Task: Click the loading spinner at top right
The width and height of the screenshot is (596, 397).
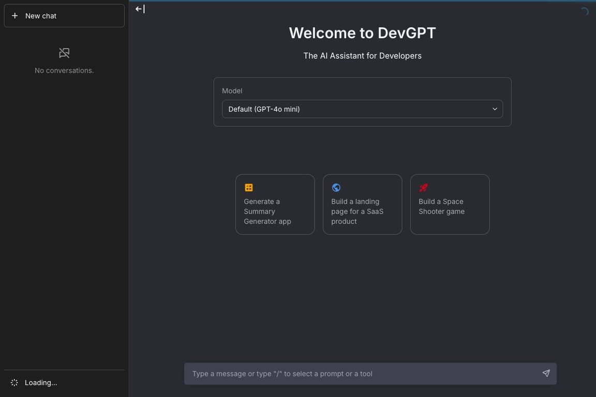Action: (x=585, y=11)
